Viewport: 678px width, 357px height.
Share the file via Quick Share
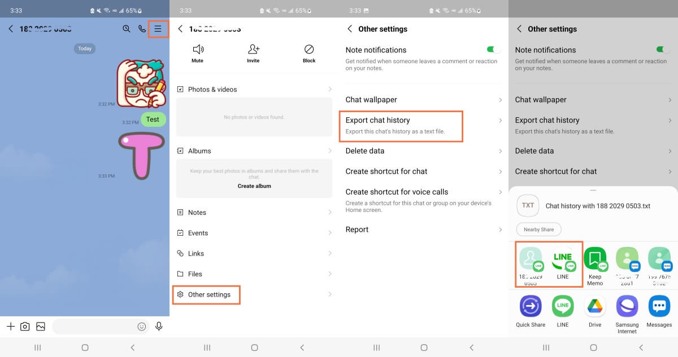(530, 307)
